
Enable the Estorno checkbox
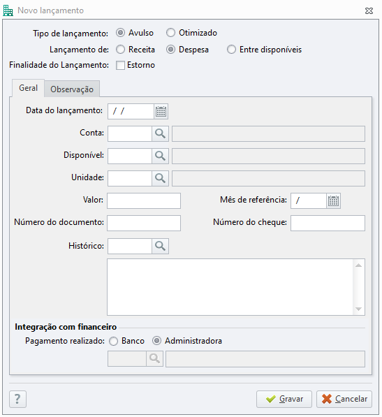coord(120,65)
